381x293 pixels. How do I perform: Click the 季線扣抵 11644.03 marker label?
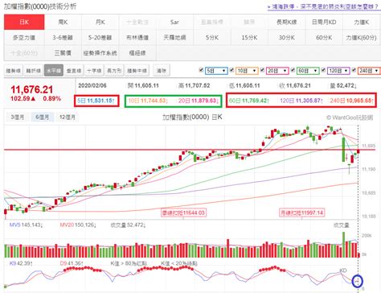tap(183, 213)
